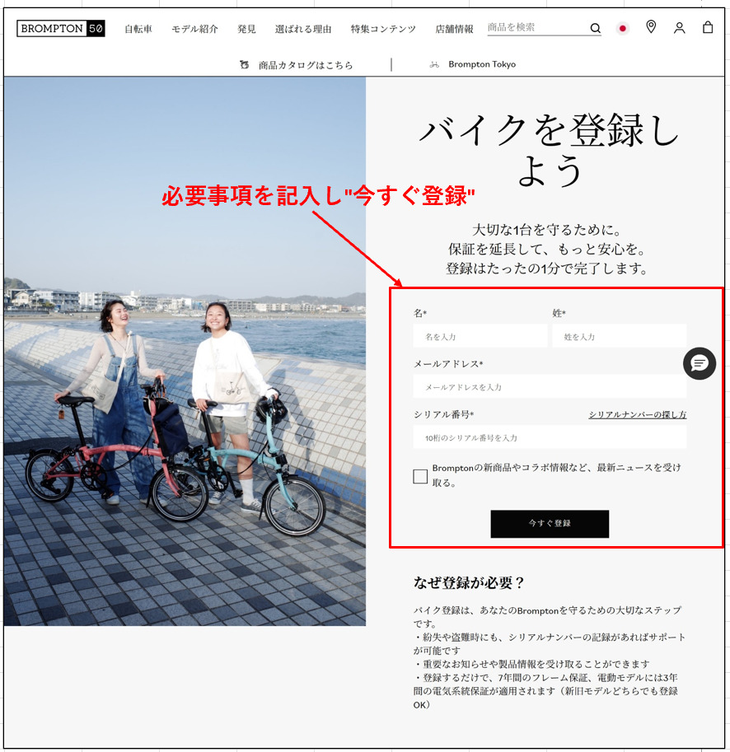Click the search magnifier icon

[595, 28]
